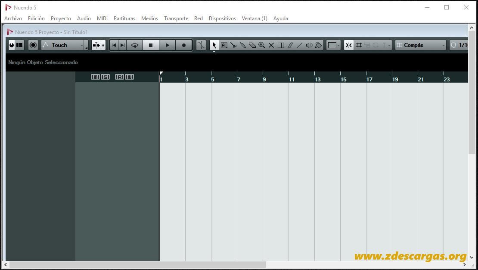
Task: Mute all tracks with global m button
Action: pos(96,77)
